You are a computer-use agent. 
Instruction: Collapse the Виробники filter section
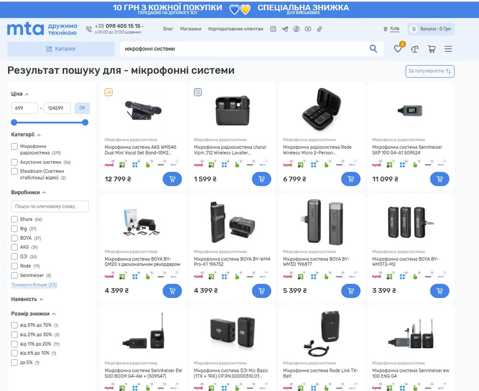pyautogui.click(x=29, y=192)
